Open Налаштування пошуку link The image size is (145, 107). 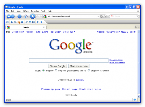coord(117,32)
